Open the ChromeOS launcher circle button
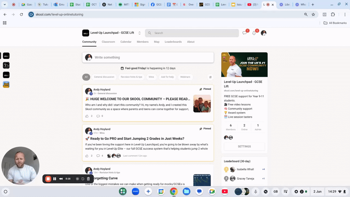 tap(5, 192)
